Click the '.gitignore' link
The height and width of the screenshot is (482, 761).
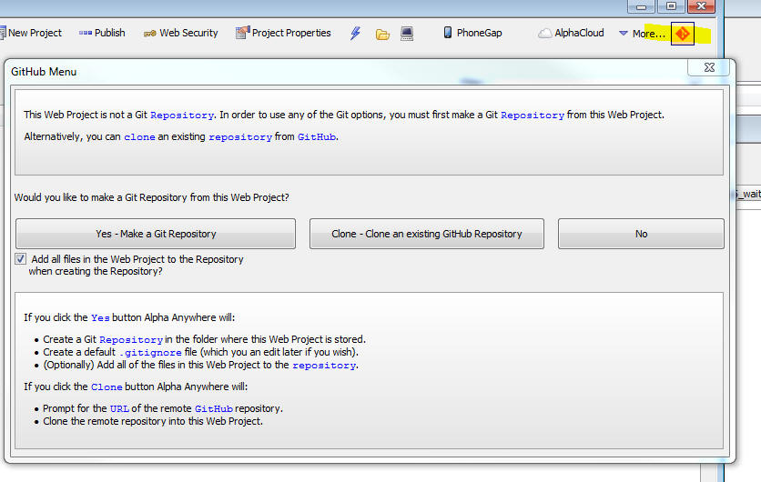(150, 353)
